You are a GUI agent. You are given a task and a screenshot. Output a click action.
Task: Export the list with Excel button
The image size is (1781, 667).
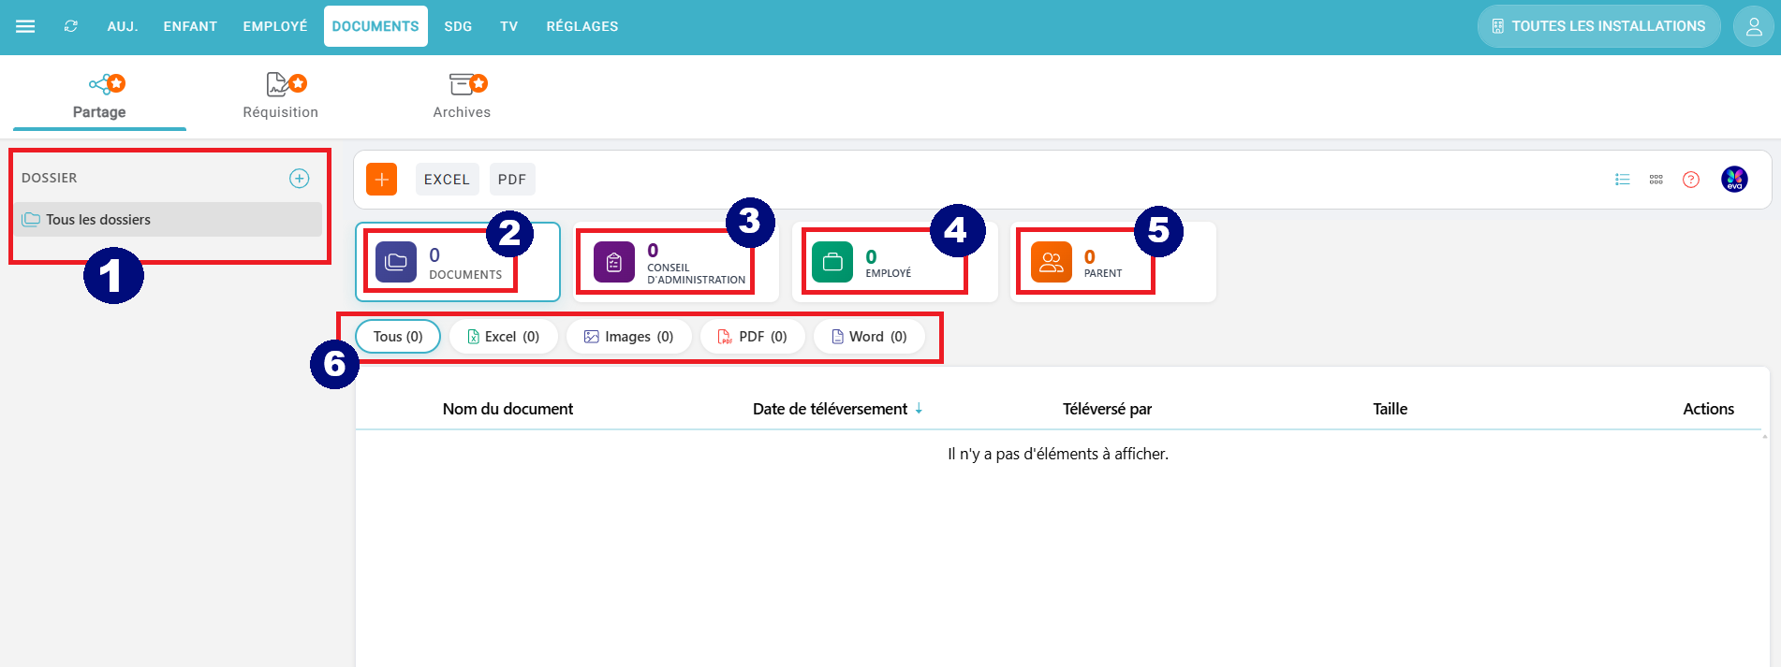(447, 180)
